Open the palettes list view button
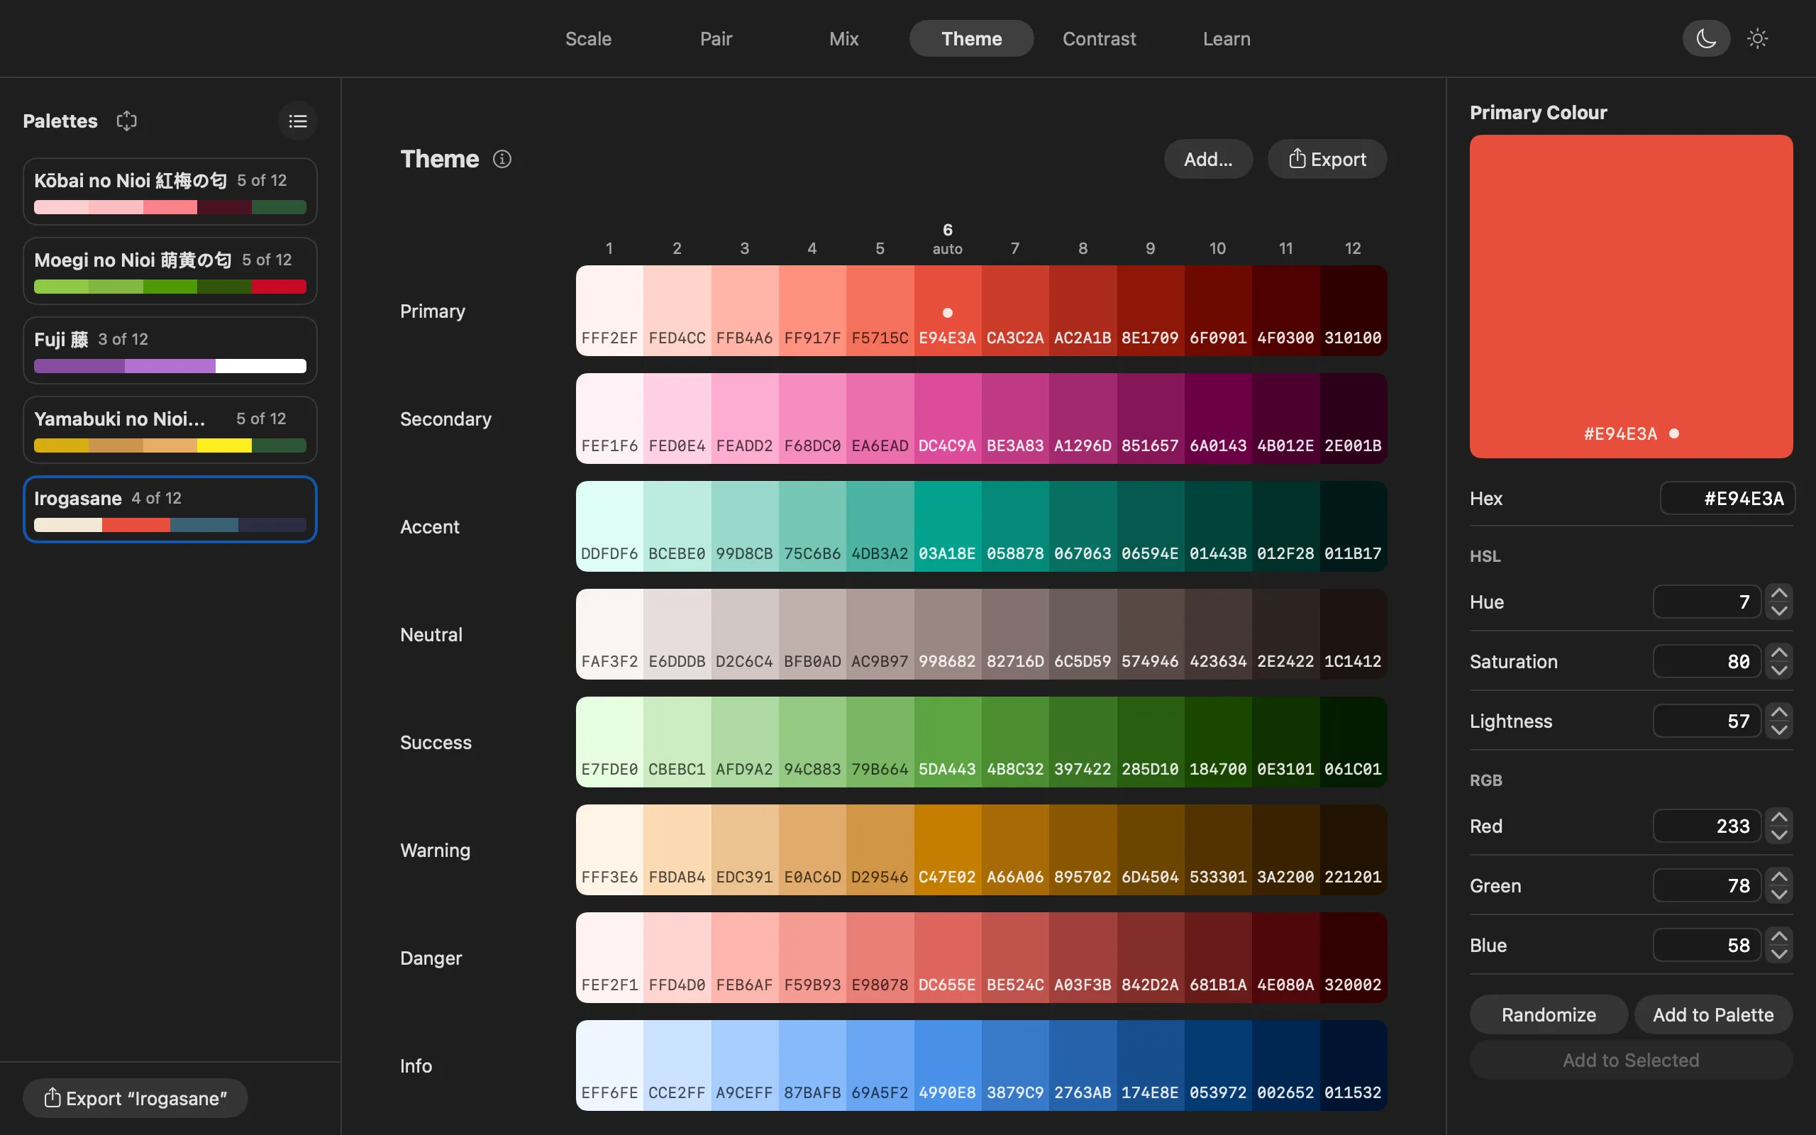The width and height of the screenshot is (1816, 1135). click(x=298, y=121)
